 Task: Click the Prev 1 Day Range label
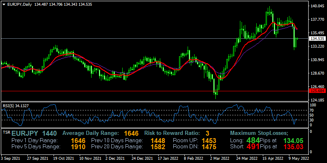point(35,140)
